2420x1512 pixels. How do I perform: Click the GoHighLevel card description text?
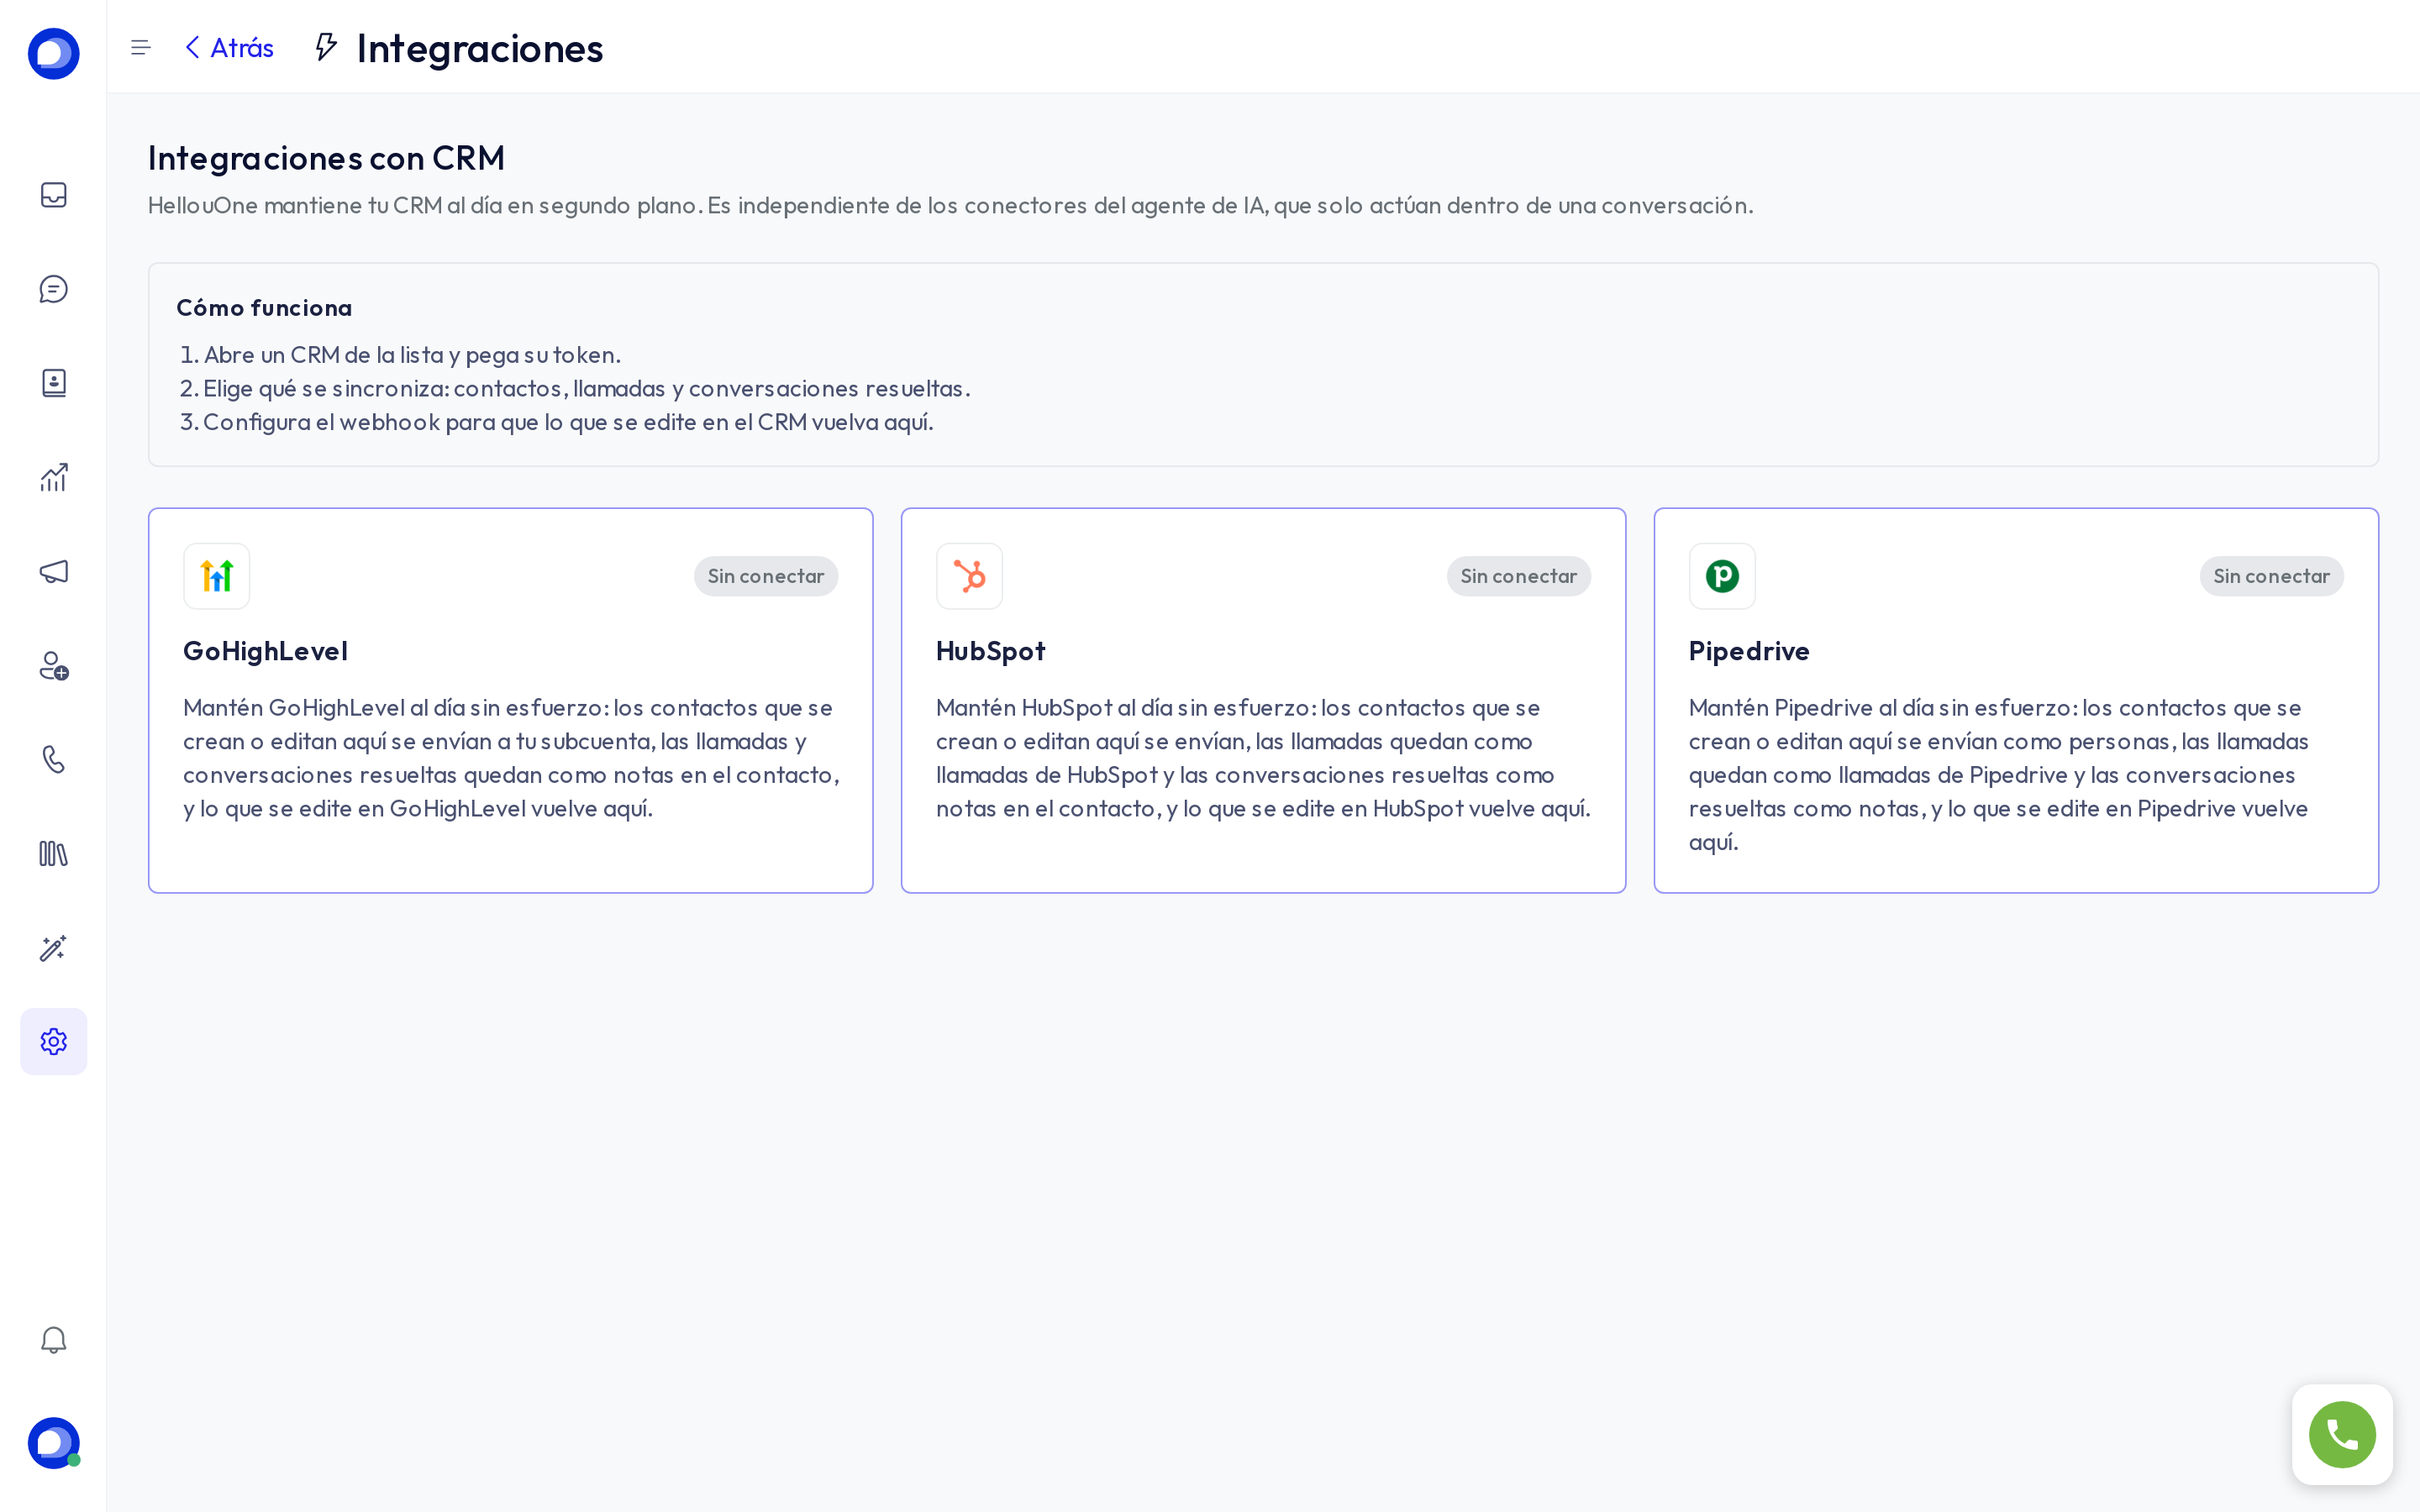(511, 758)
